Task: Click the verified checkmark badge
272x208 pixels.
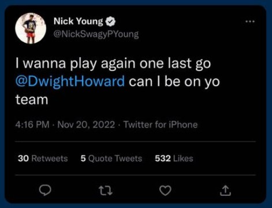Action: pyautogui.click(x=110, y=21)
